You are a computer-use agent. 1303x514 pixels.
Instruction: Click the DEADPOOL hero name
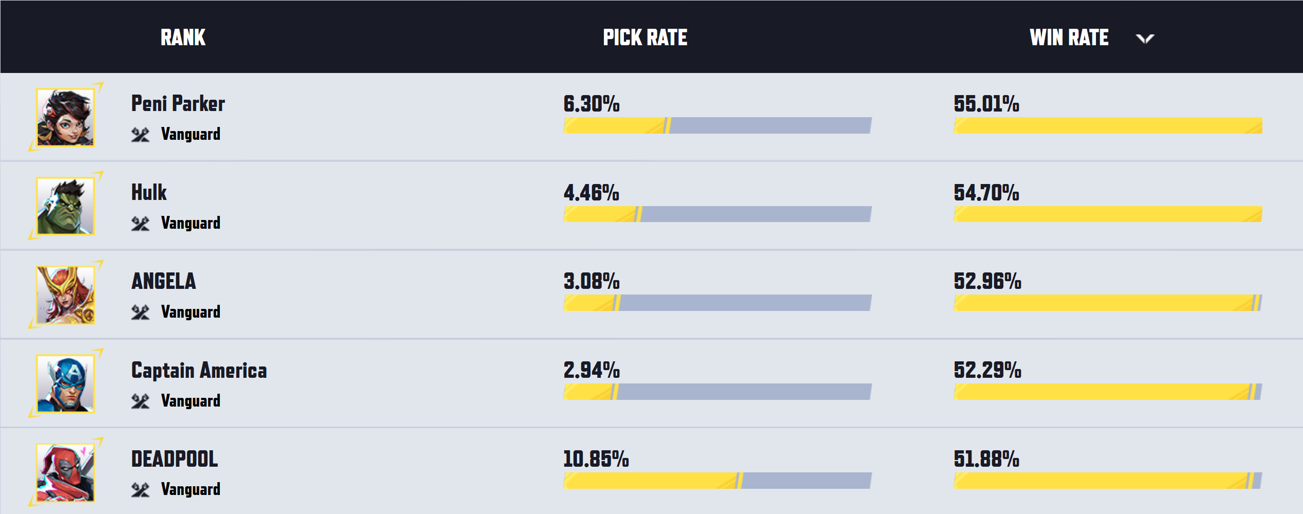pyautogui.click(x=175, y=459)
